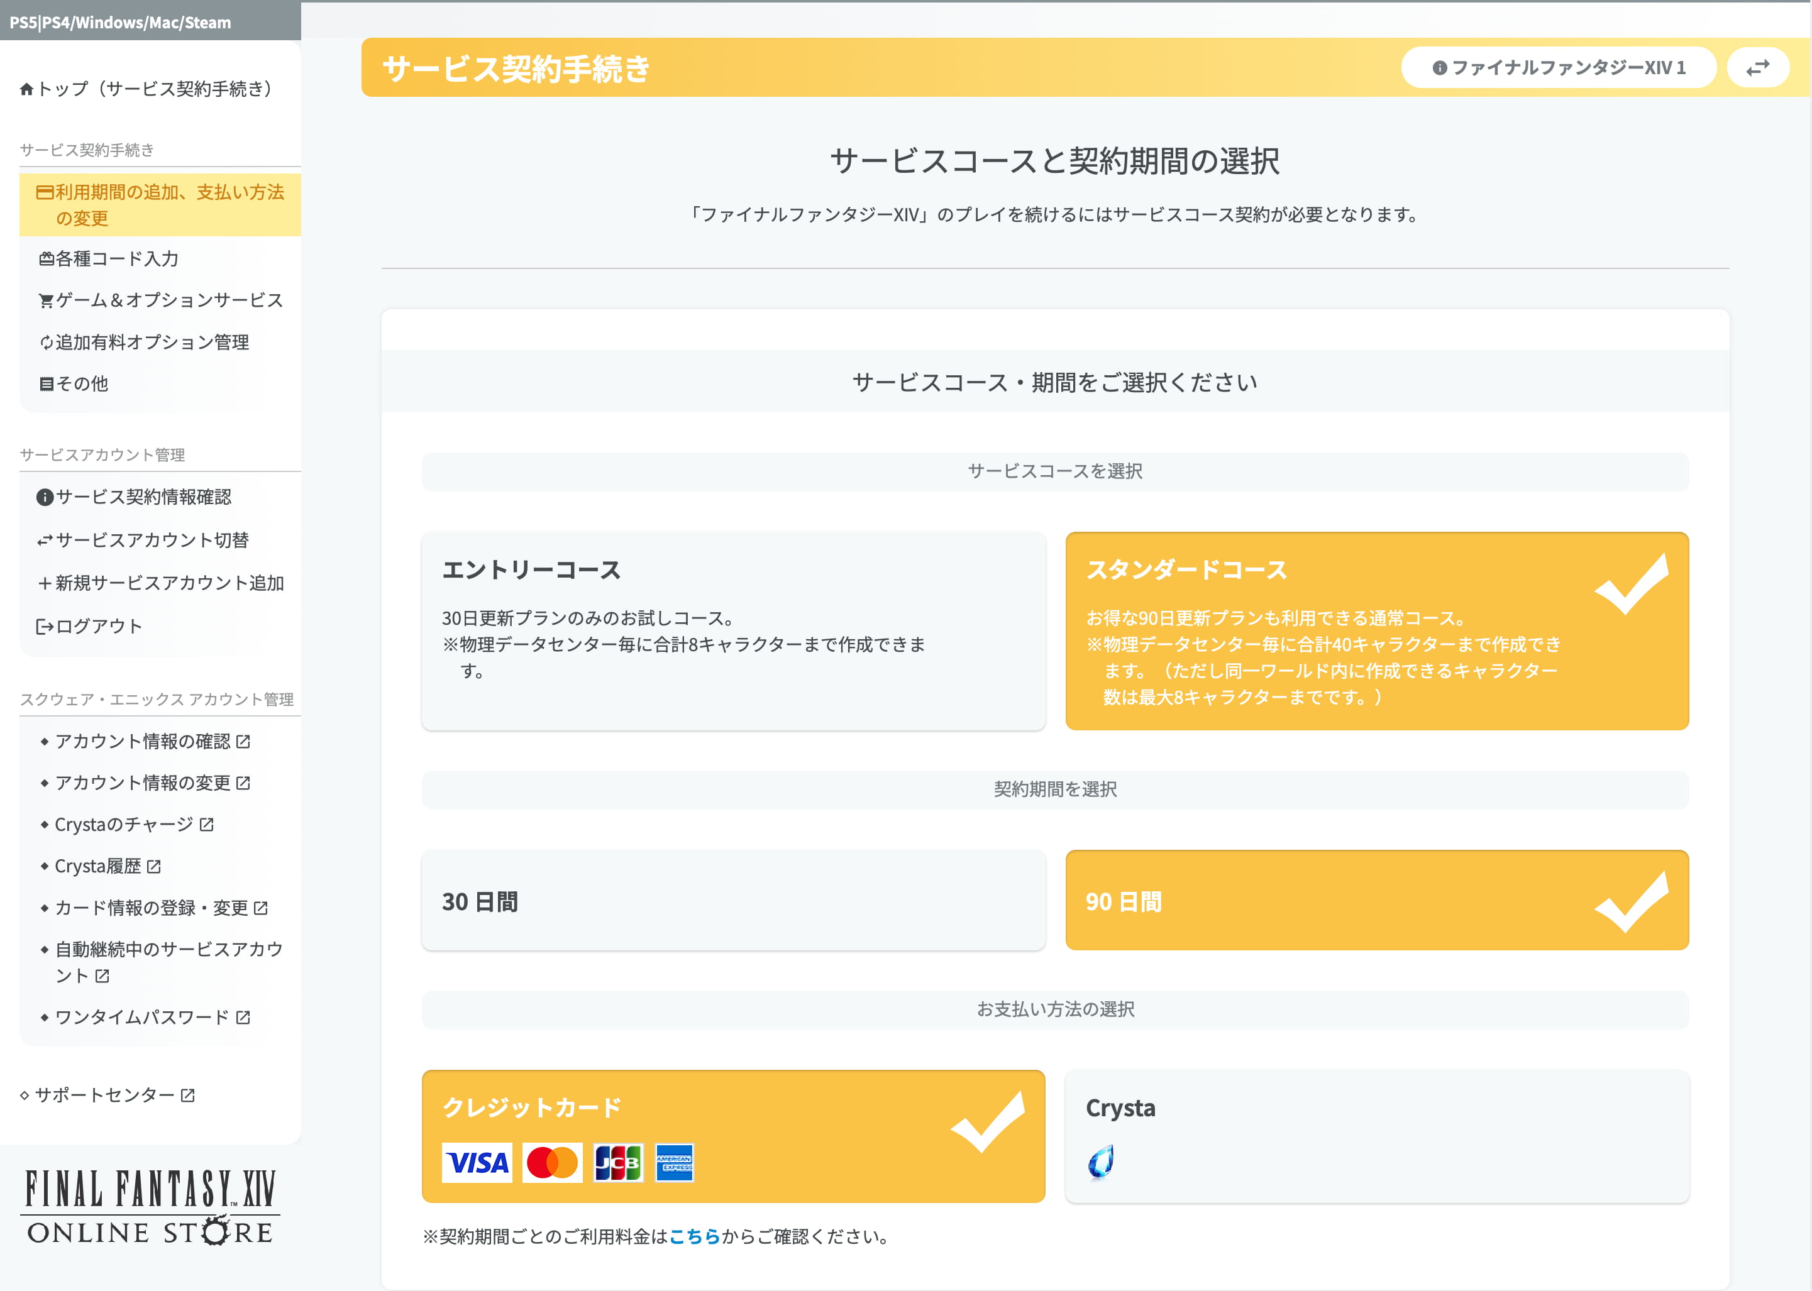The height and width of the screenshot is (1291, 1812).
Task: Open external link icon for アカウント情報の変更
Action: pos(243,783)
